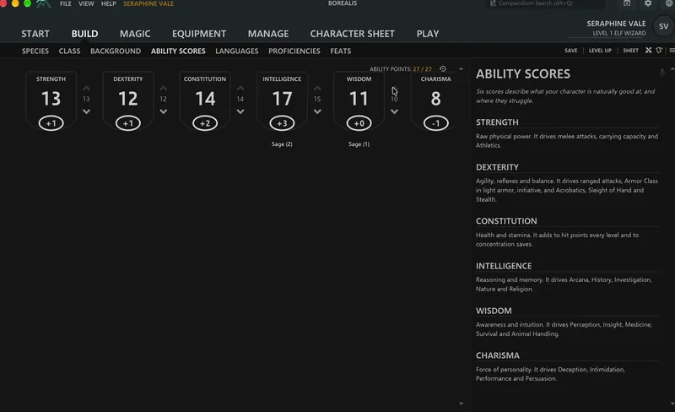Viewport: 675px width, 412px height.
Task: Click the Intelligence +3 modifier badge
Action: (282, 123)
